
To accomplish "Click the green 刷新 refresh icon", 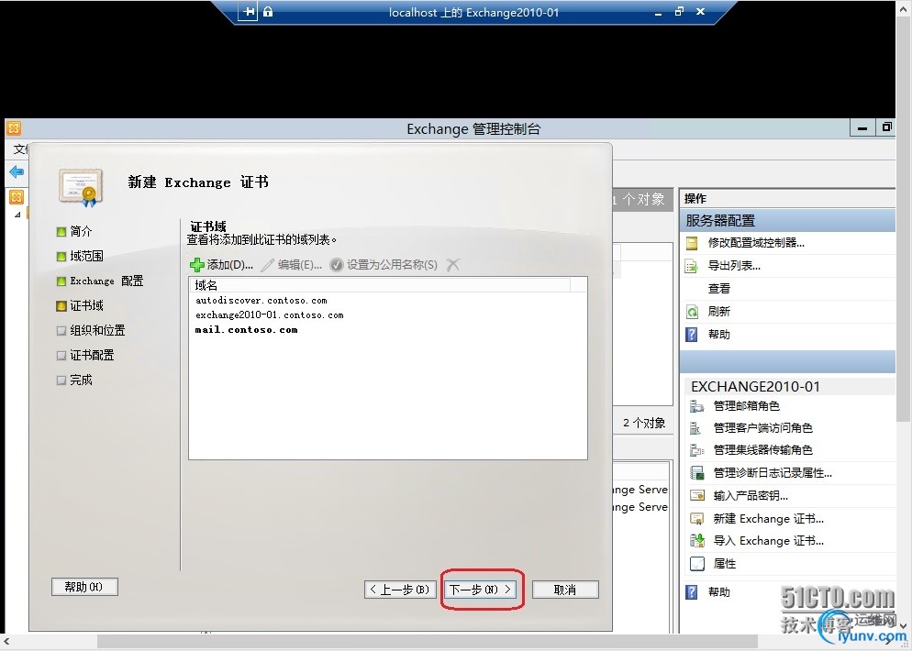I will 692,312.
